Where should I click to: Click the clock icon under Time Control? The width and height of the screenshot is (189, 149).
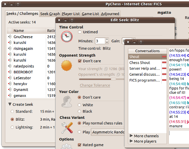[67, 36]
